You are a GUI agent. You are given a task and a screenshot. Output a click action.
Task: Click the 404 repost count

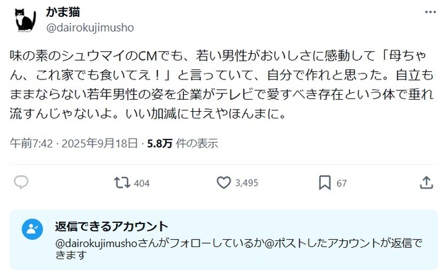[x=142, y=183]
